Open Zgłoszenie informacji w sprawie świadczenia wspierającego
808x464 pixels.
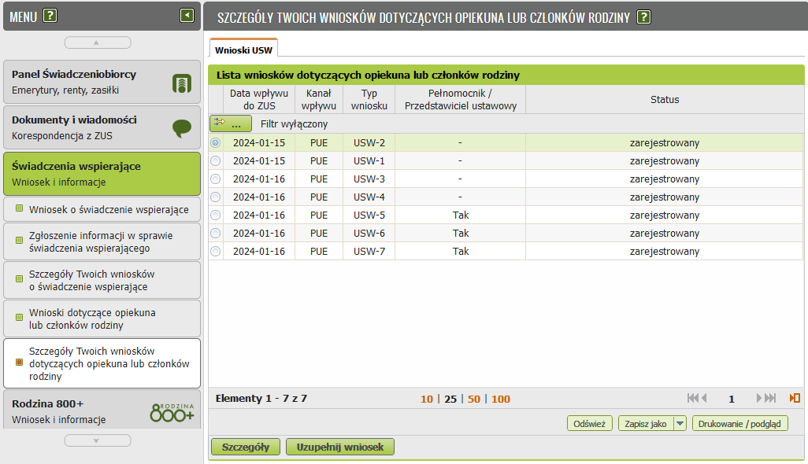pos(102,241)
